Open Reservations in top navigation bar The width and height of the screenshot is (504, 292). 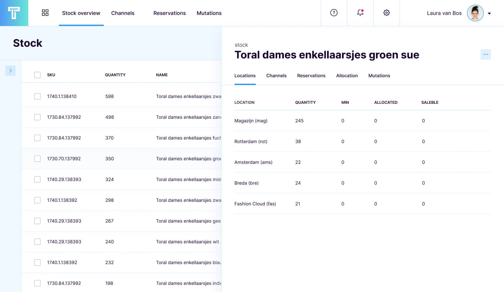click(x=169, y=13)
